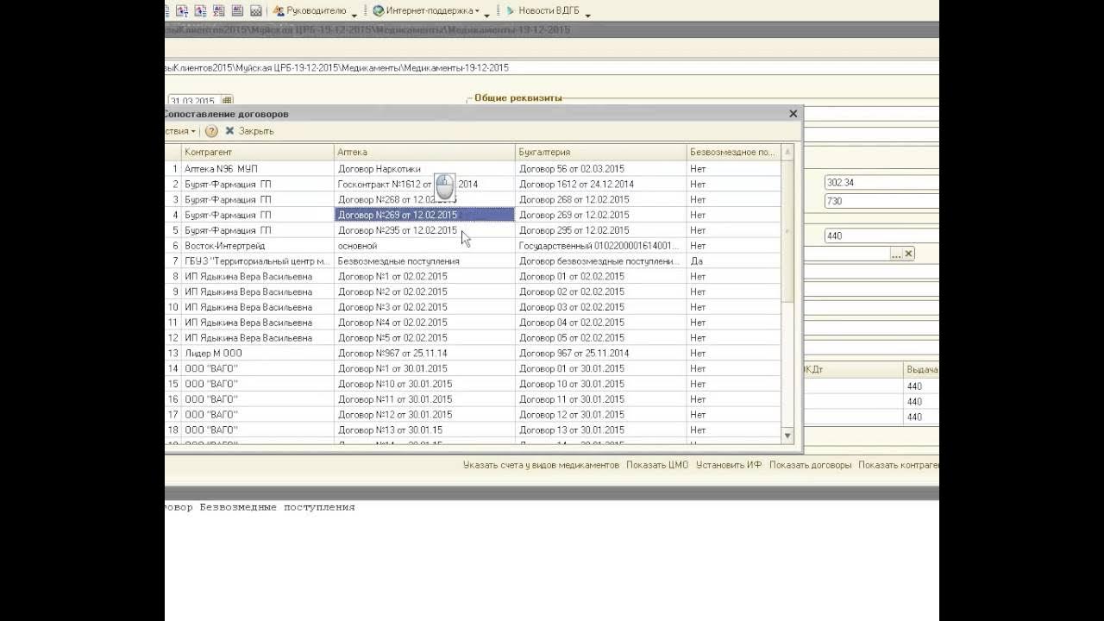Select cell Договор №13 от 30.01.15
The image size is (1104, 621).
pos(424,430)
